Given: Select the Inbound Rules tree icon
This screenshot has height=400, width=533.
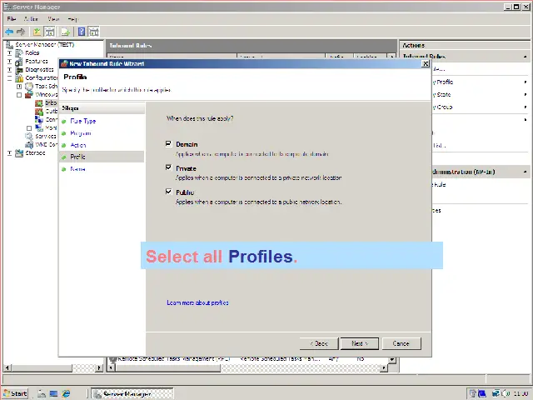Looking at the screenshot, I should coord(39,102).
